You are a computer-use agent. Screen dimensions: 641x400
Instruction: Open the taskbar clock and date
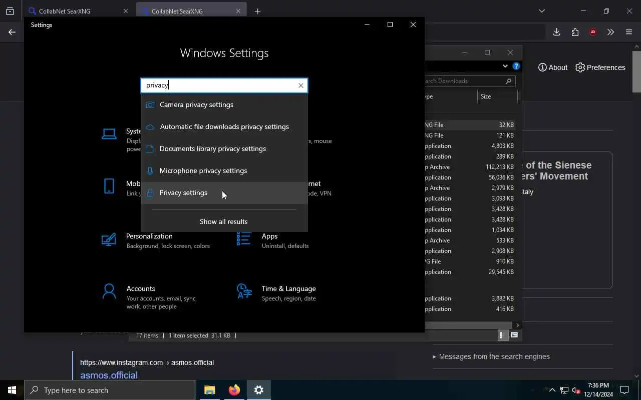click(x=598, y=390)
